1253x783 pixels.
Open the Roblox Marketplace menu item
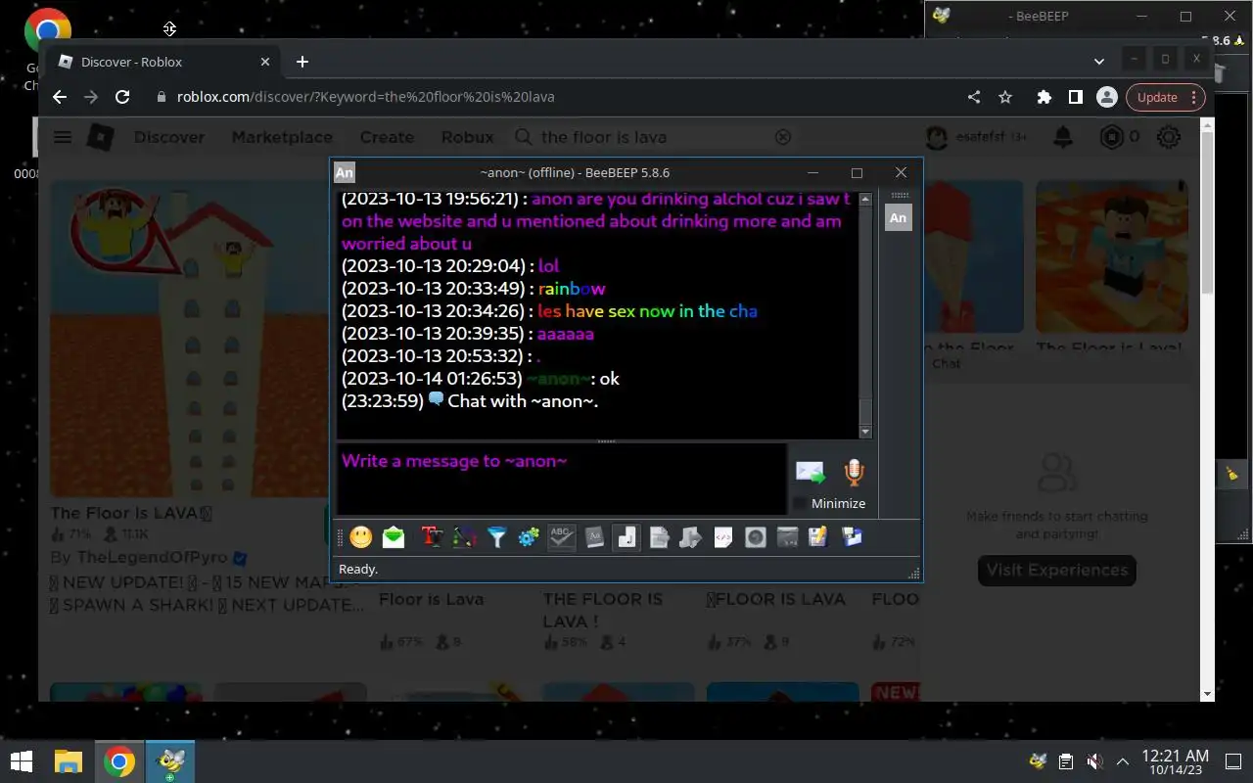(282, 137)
